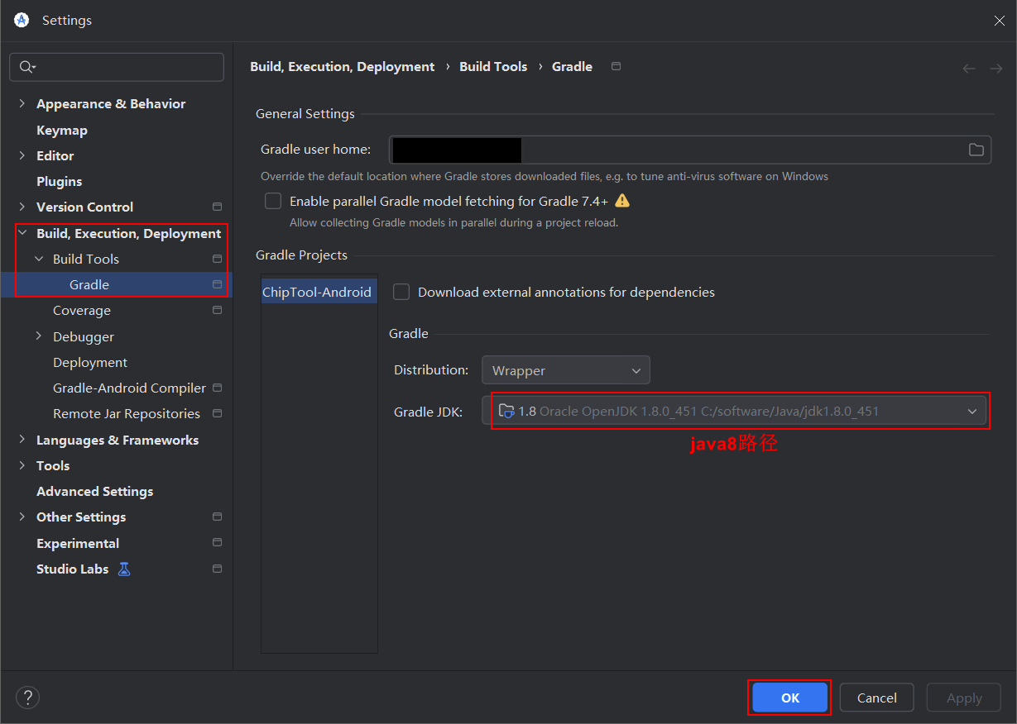Toggle Download external annotations for dependencies
This screenshot has height=724, width=1017.
pyautogui.click(x=401, y=292)
